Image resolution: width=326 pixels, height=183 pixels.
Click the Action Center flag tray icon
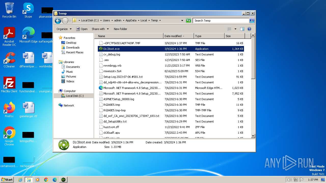[x=302, y=180]
